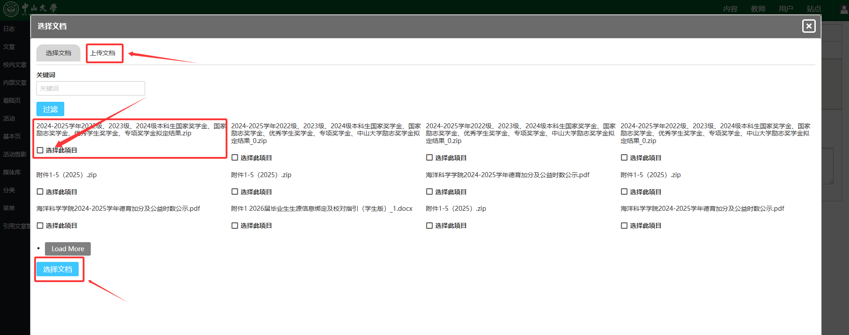
Task: Open 媒体库 in the left sidebar
Action: coord(12,172)
